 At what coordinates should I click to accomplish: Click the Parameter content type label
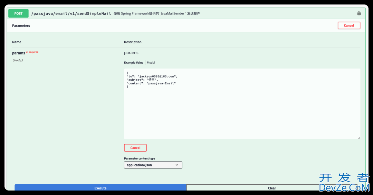coord(140,158)
